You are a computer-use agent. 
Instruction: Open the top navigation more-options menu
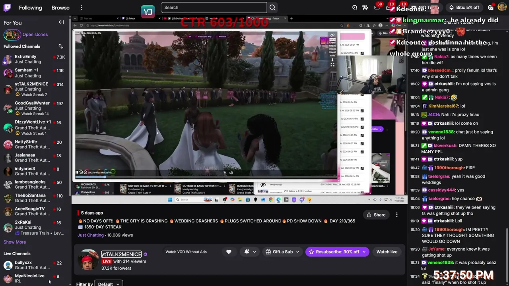[81, 8]
